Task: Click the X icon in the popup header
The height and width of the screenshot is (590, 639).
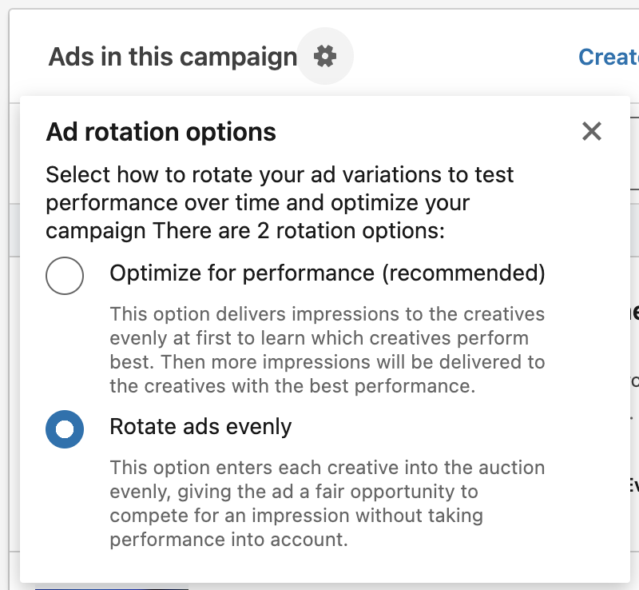Action: tap(592, 131)
